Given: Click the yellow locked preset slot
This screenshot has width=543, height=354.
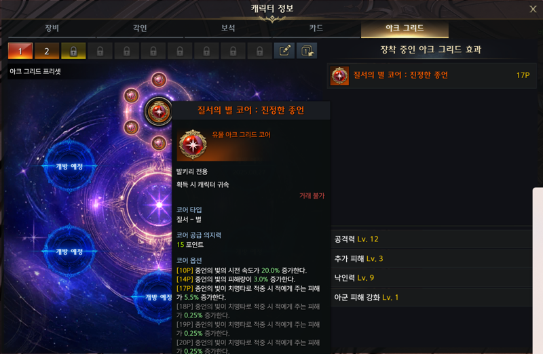Looking at the screenshot, I should 73,52.
